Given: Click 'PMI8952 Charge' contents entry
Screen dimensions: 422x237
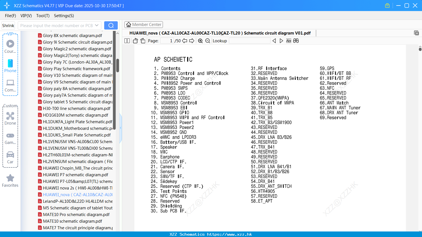Looking at the screenshot, I should tap(178, 78).
